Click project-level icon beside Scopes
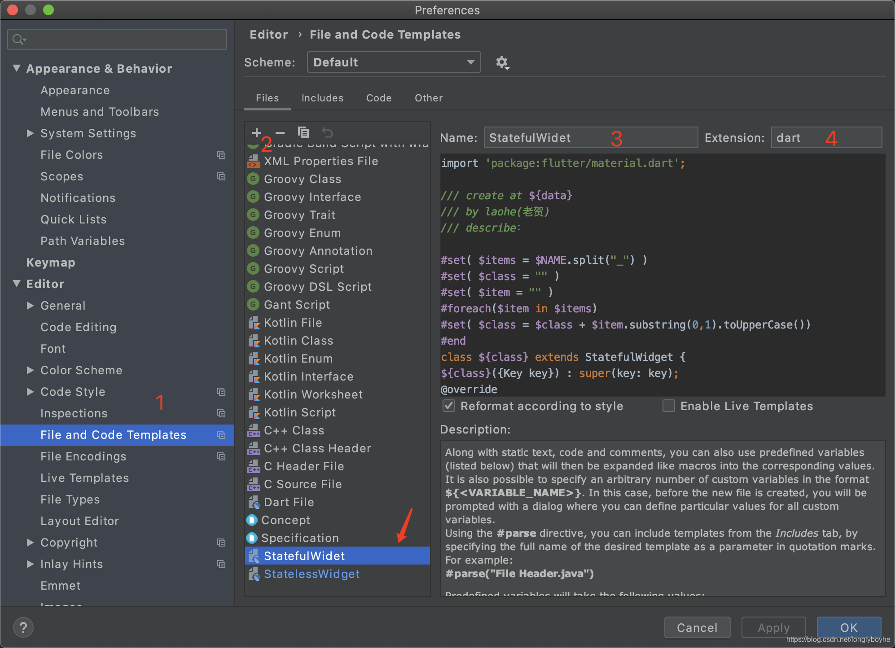The height and width of the screenshot is (648, 895). [221, 176]
